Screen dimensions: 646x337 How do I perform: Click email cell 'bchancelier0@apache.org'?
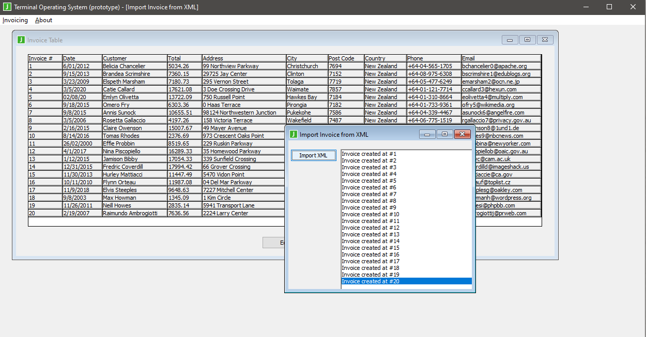501,66
